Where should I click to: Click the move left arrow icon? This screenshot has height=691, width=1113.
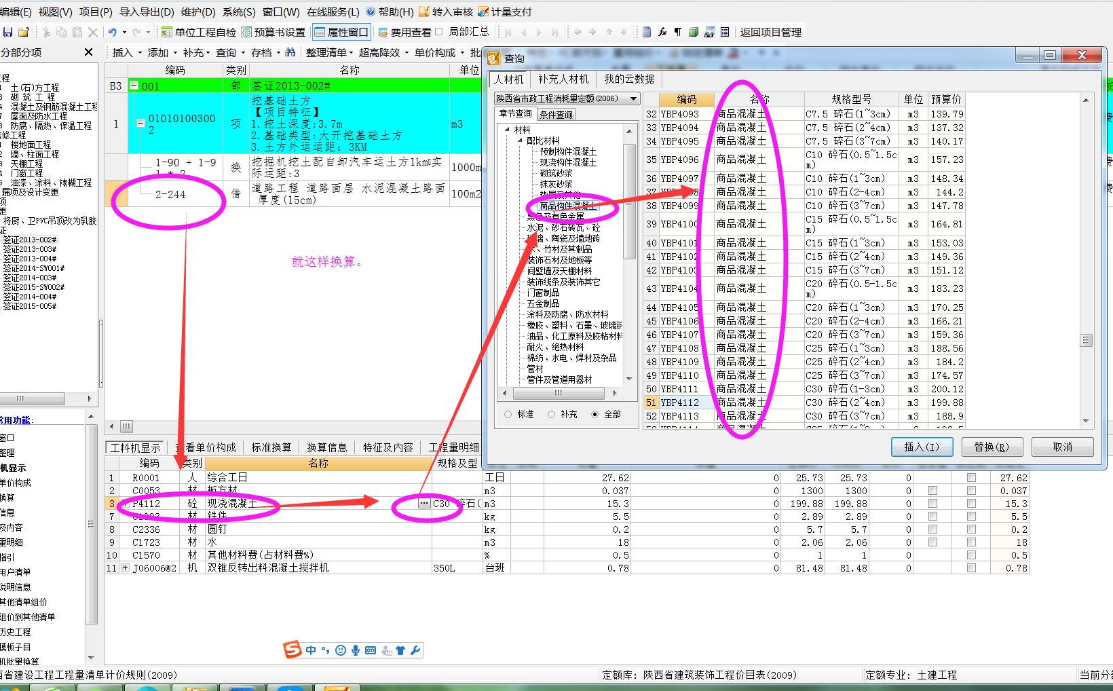578,32
